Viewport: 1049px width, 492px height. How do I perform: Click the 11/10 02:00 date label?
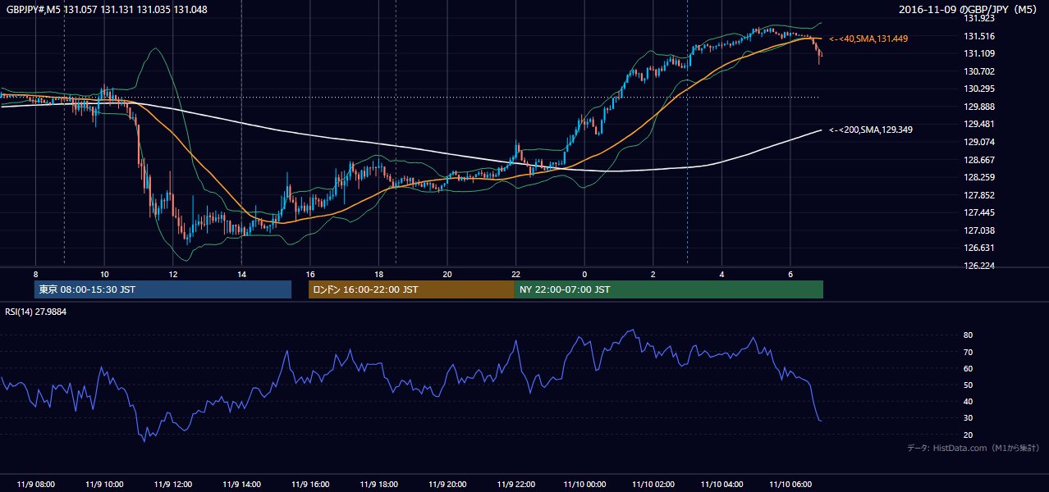(653, 484)
